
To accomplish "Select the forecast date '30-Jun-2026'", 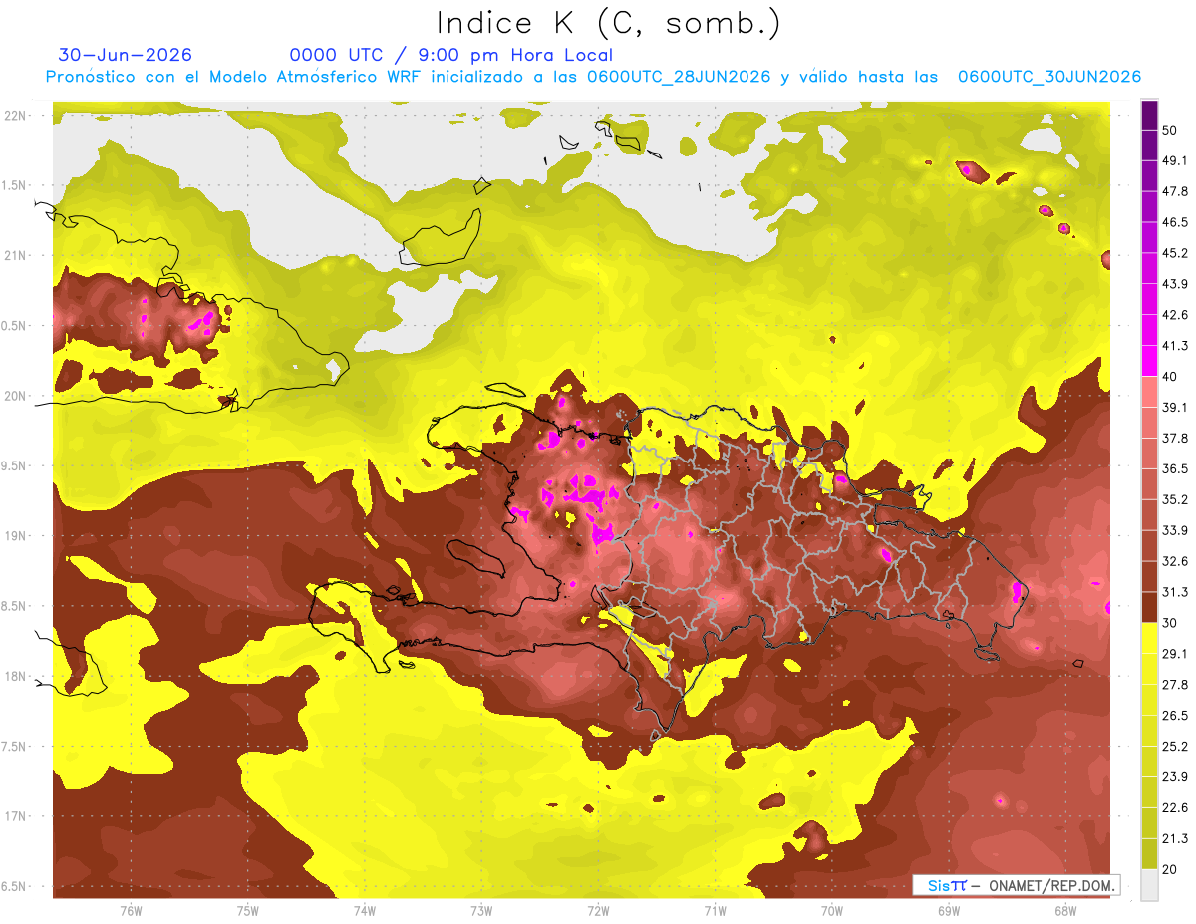I will point(126,55).
